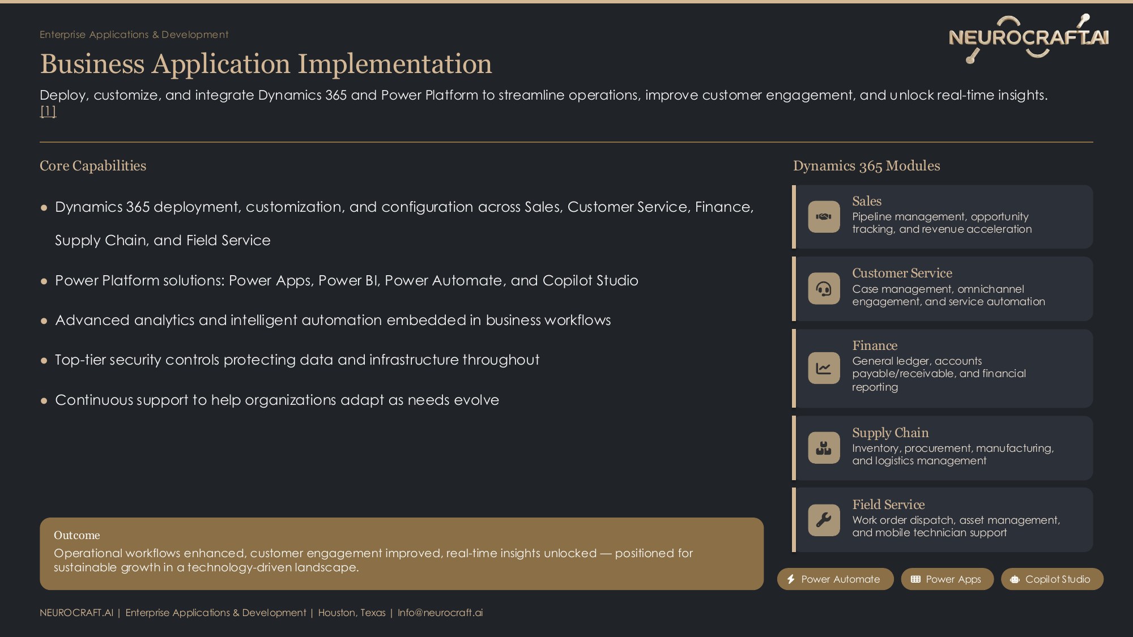Screen dimensions: 1133x637
Task: Click the General ledger description text
Action: (x=939, y=374)
